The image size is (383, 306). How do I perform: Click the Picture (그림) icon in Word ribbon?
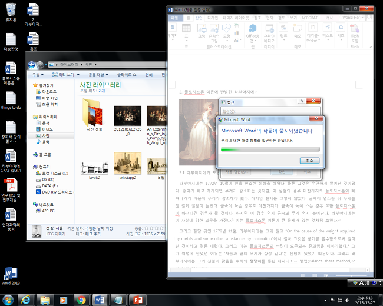(x=202, y=28)
